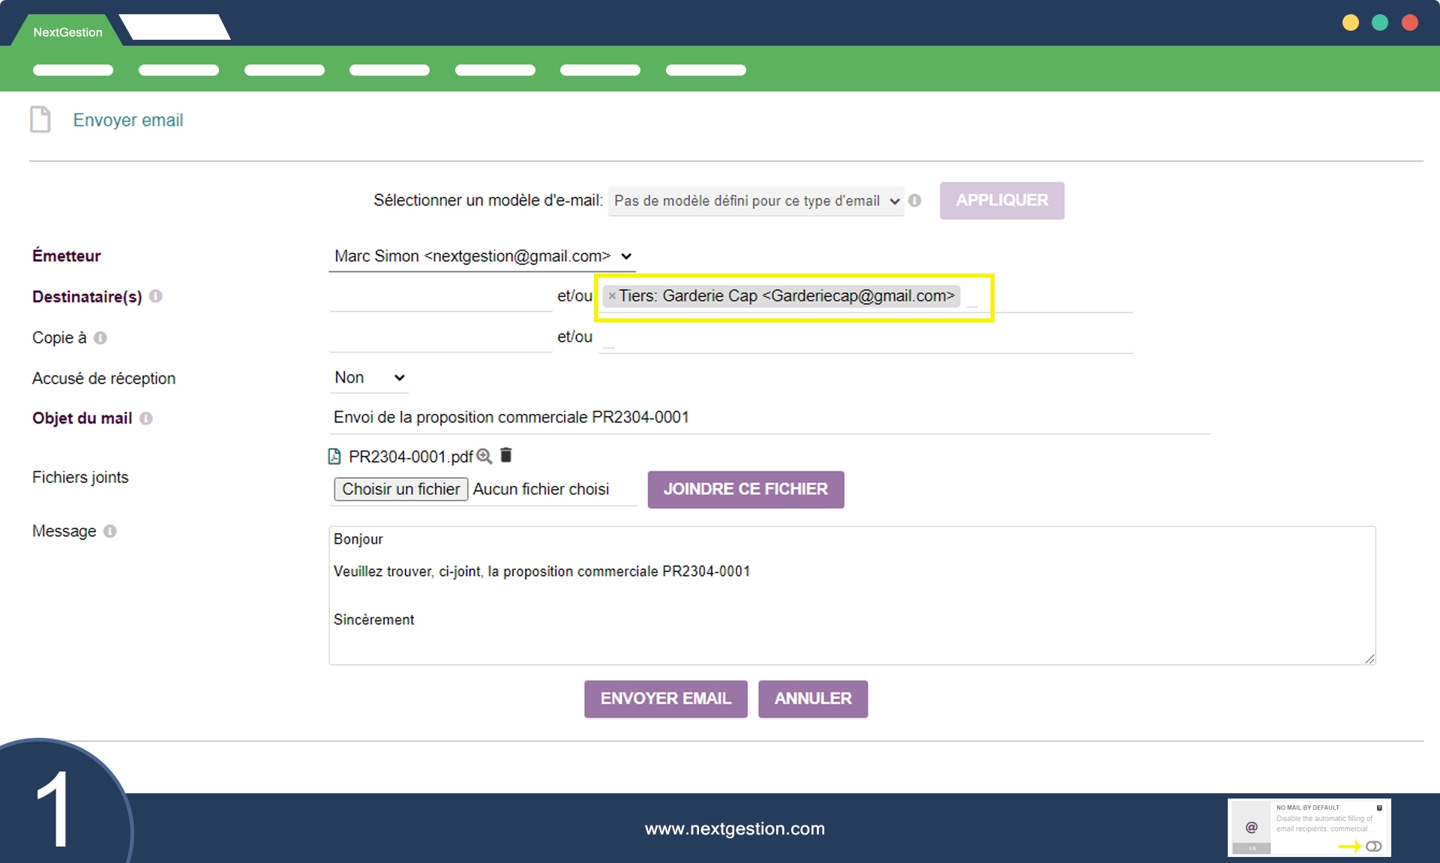The image size is (1440, 863).
Task: Click the ENVOYER EMAIL button
Action: point(665,699)
